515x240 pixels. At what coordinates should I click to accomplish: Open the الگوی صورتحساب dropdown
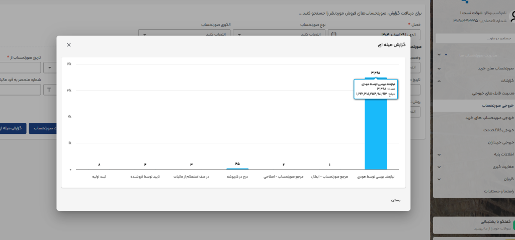184,34
